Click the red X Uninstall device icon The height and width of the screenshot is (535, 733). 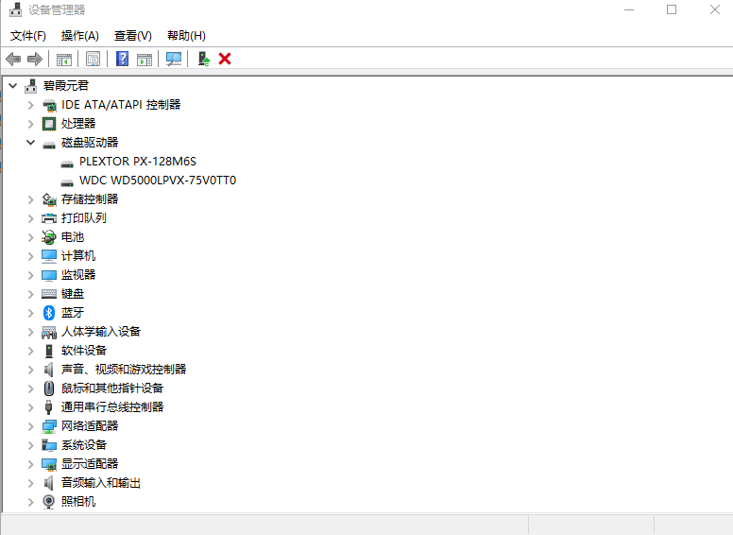225,59
